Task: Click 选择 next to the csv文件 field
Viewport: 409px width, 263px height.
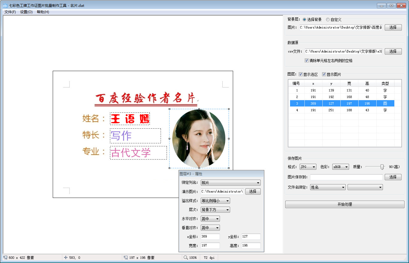Action: [x=393, y=51]
